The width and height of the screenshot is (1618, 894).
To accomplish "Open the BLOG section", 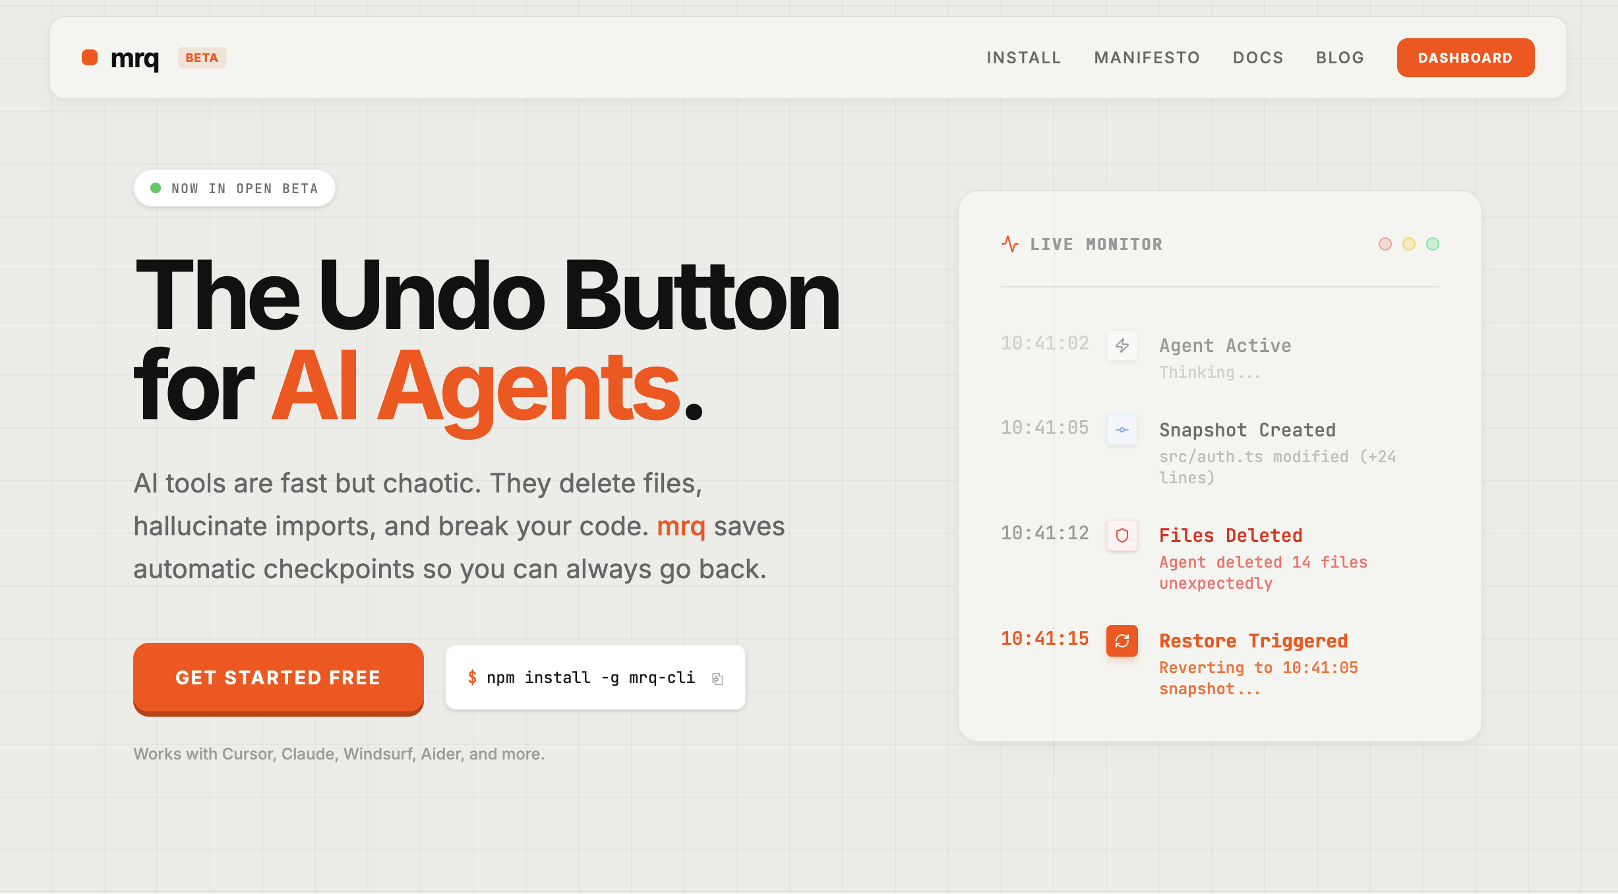I will point(1340,57).
